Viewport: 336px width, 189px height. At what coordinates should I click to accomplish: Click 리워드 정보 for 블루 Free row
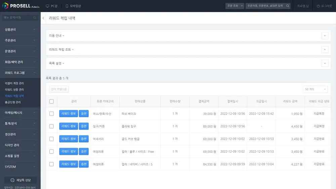click(x=69, y=151)
